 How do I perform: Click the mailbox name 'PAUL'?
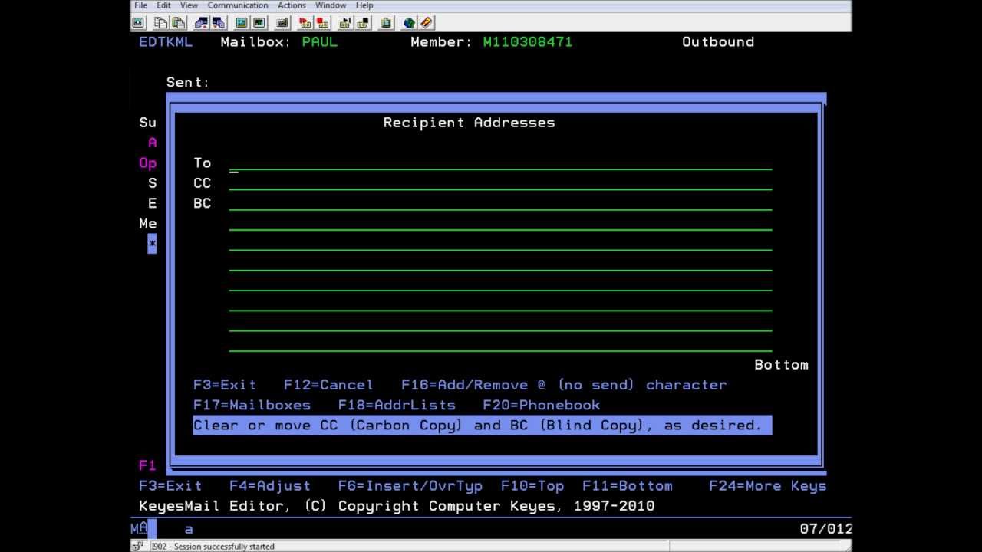[x=320, y=42]
